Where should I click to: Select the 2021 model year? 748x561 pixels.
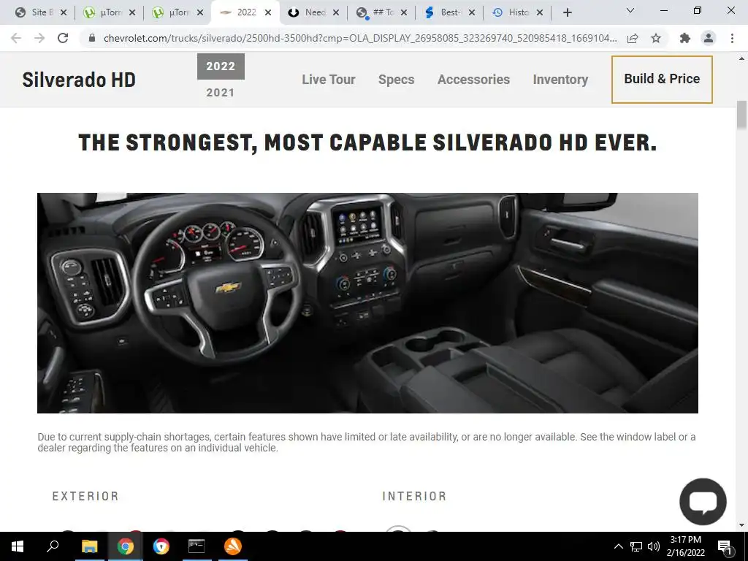pos(221,93)
